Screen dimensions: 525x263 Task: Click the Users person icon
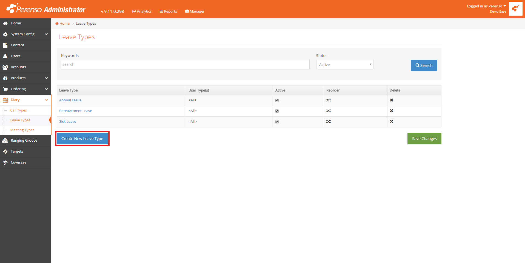coord(5,56)
